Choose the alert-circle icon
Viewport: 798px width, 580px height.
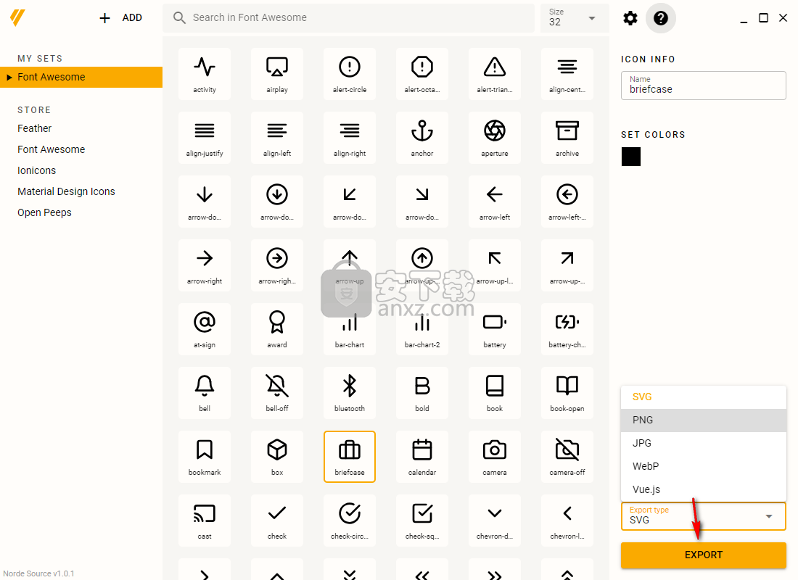[x=350, y=74]
